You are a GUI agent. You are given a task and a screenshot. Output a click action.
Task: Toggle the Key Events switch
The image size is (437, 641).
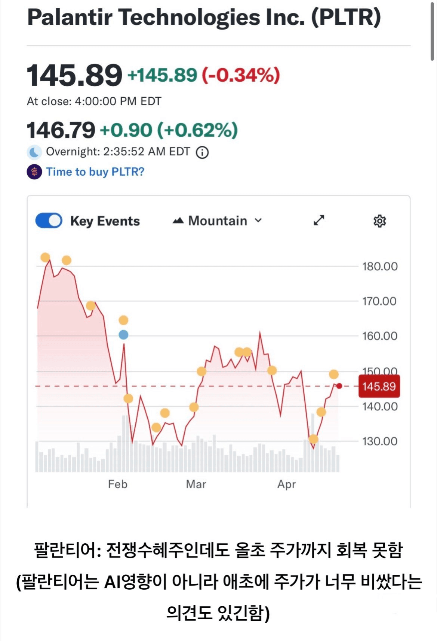pyautogui.click(x=49, y=221)
